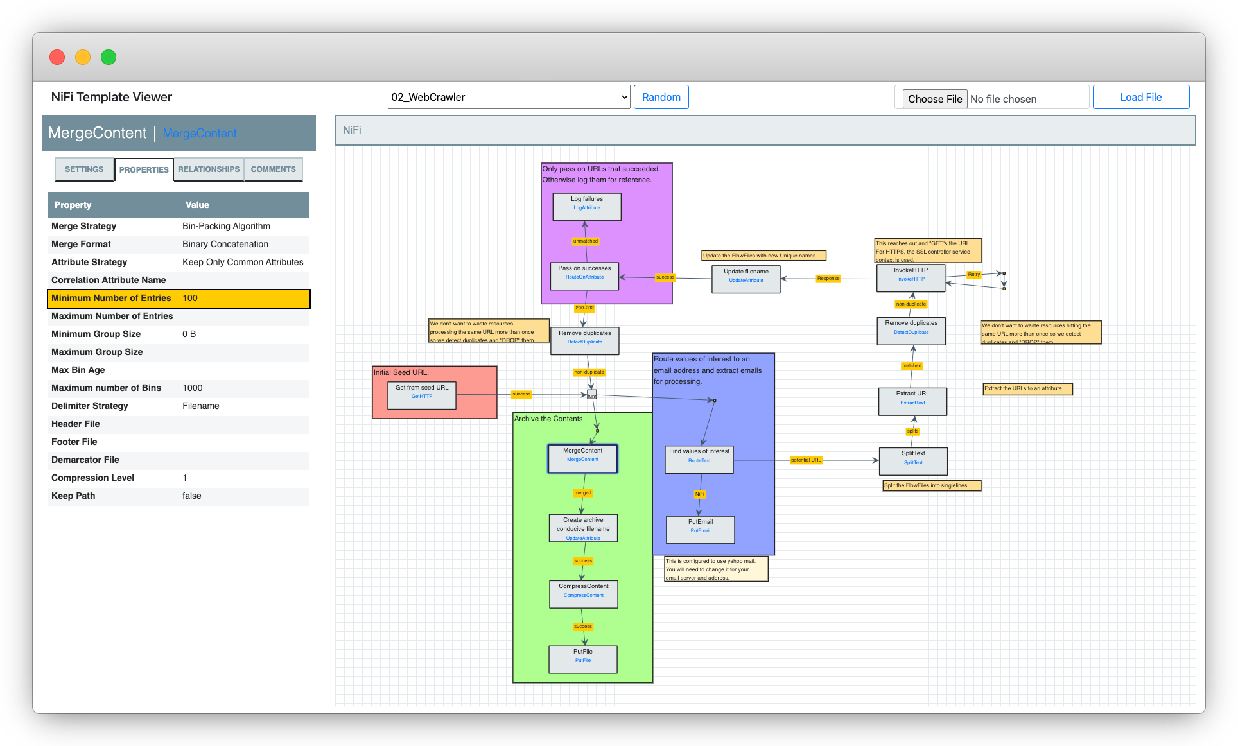Switch to the SETTINGS tab
The image size is (1238, 746).
[x=84, y=169]
